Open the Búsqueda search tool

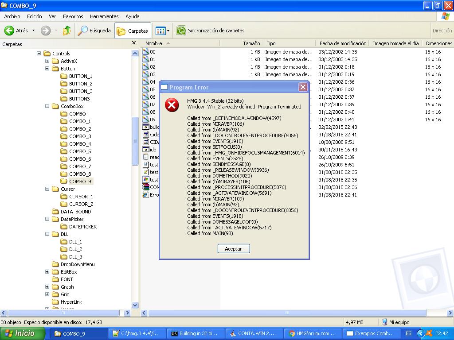(x=94, y=31)
